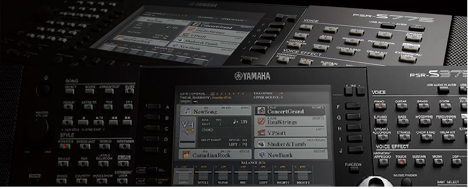Push the SCORE button on S975

coord(90,91)
